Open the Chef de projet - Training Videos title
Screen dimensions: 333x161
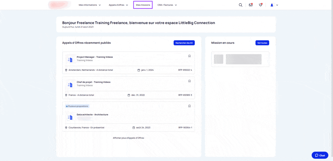click(94, 82)
